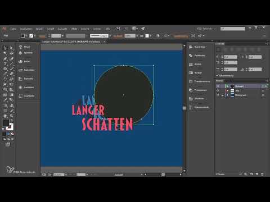Viewport: 270px width, 202px height.
Task: Click the Deckkraft link in the control bar
Action: pyautogui.click(x=118, y=36)
